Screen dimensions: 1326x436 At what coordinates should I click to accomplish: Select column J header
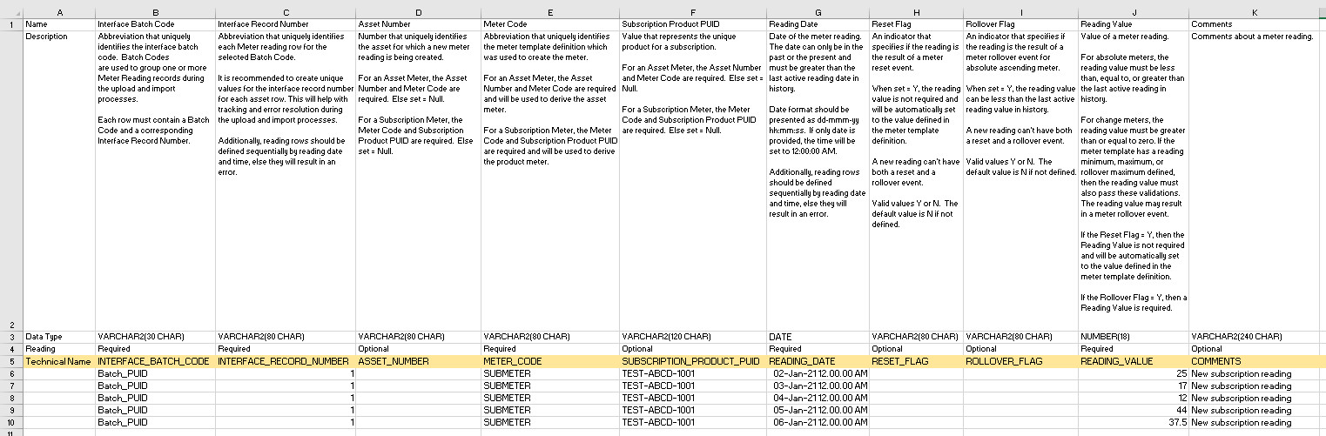coord(1134,12)
